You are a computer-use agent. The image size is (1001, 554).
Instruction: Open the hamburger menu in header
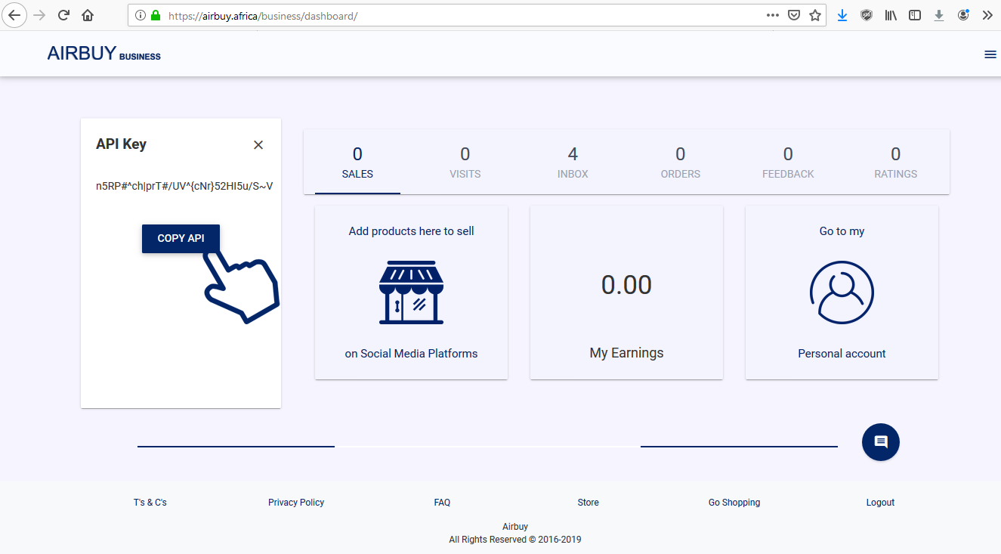tap(990, 54)
